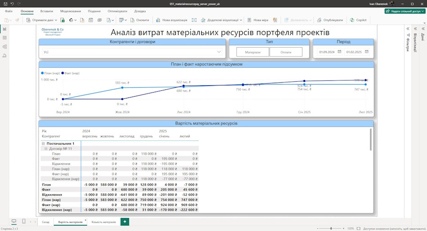Click the Quick measure icon
Image resolution: width=427 pixels, height=231 pixels.
click(275, 20)
